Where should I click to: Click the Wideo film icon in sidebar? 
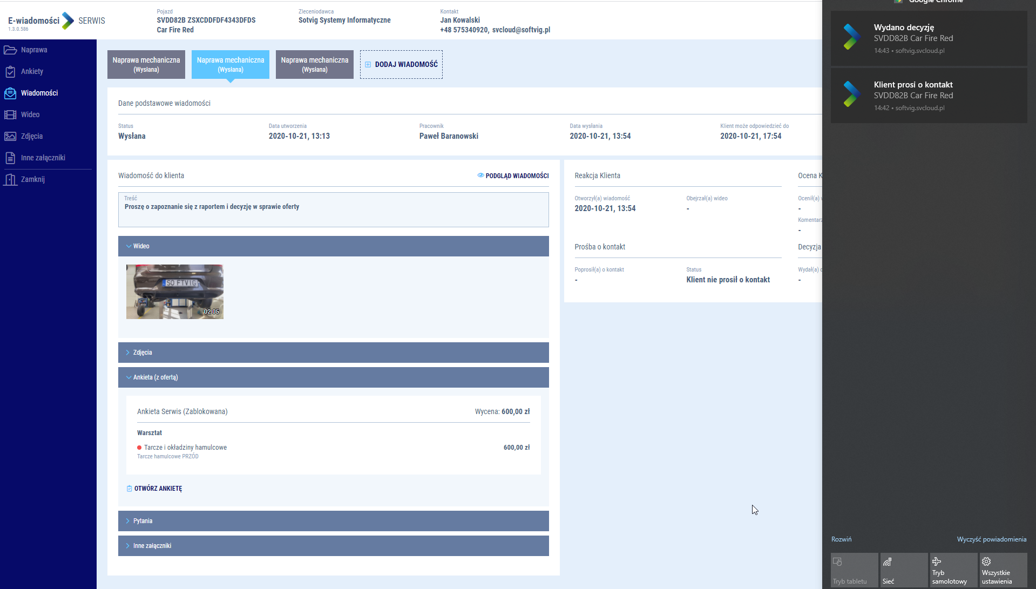(x=10, y=115)
